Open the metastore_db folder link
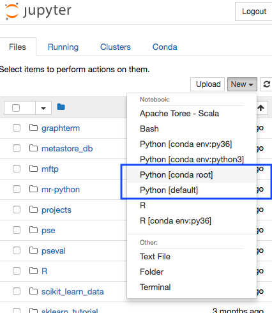 click(67, 149)
